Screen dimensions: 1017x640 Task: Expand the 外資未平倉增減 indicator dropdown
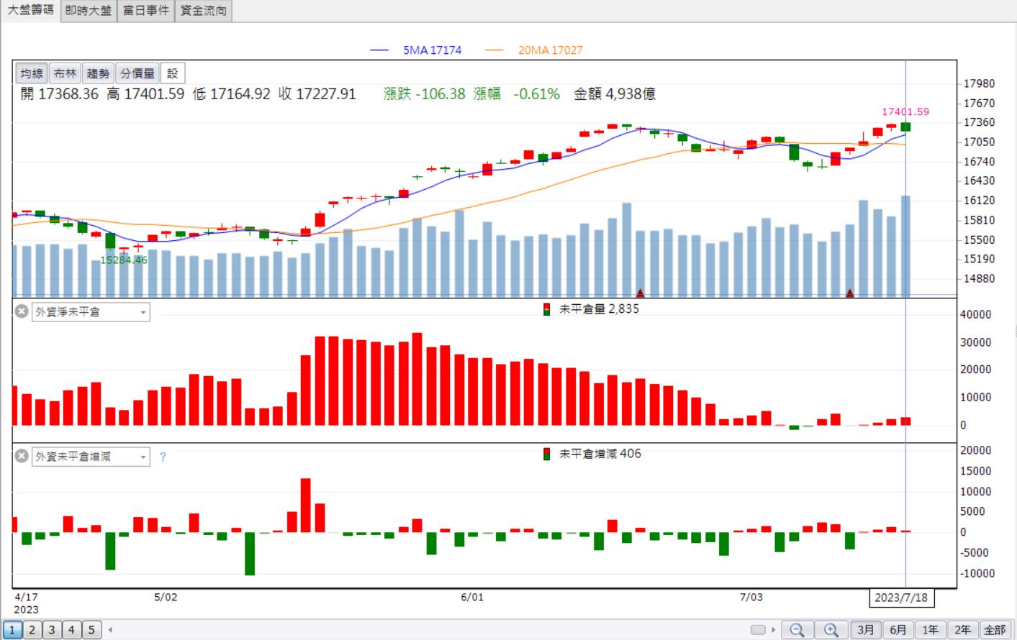point(91,457)
